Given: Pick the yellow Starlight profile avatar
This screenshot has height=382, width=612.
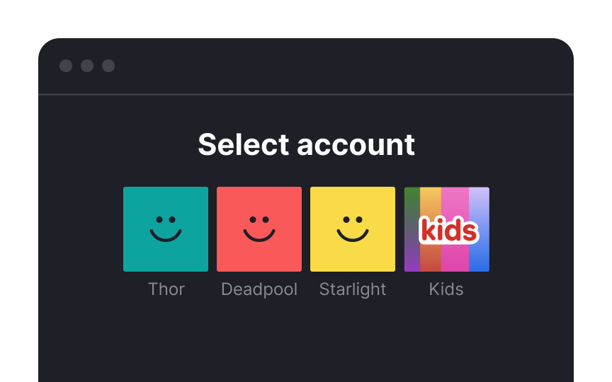Looking at the screenshot, I should 353,229.
